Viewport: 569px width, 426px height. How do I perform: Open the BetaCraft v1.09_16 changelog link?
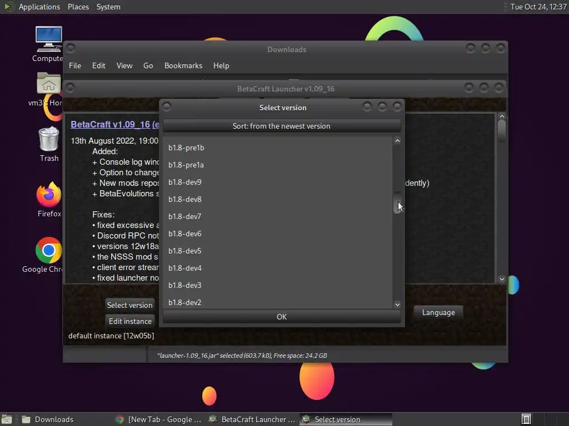tap(114, 125)
